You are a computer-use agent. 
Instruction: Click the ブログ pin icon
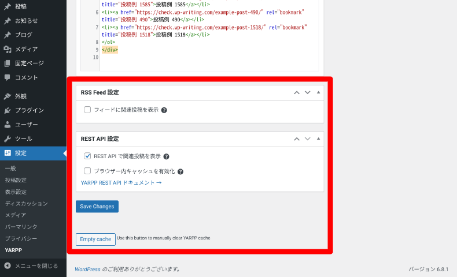(8, 35)
